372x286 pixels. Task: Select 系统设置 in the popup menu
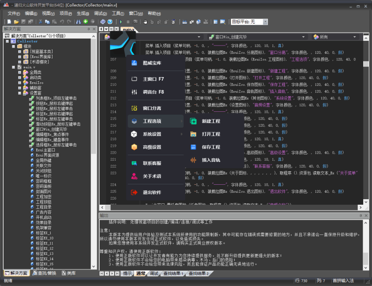pos(152,134)
